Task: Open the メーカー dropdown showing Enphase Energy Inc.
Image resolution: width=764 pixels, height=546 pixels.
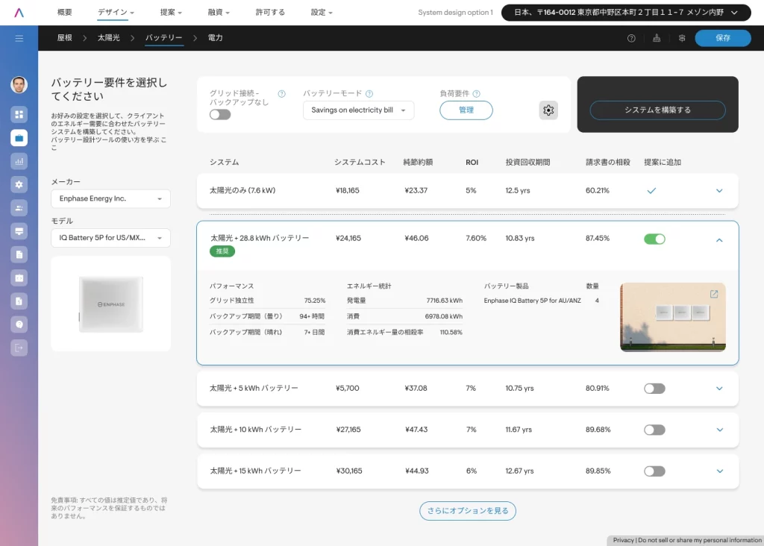Action: 110,199
